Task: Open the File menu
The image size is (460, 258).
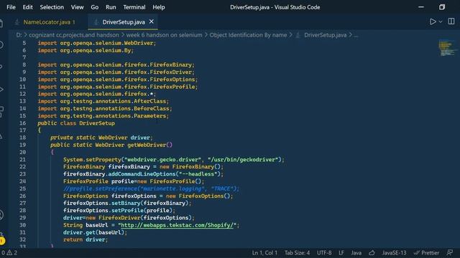Action: (x=11, y=7)
